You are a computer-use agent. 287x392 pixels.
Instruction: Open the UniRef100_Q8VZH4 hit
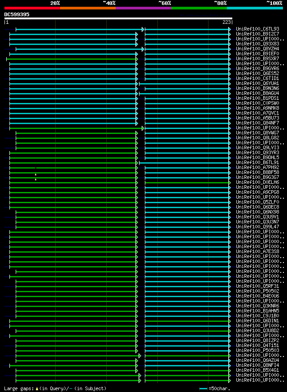click(257, 49)
